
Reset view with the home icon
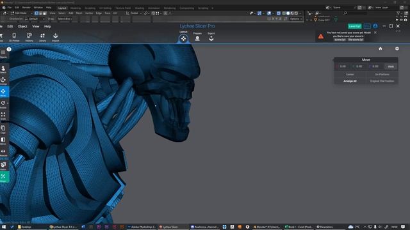(x=380, y=49)
